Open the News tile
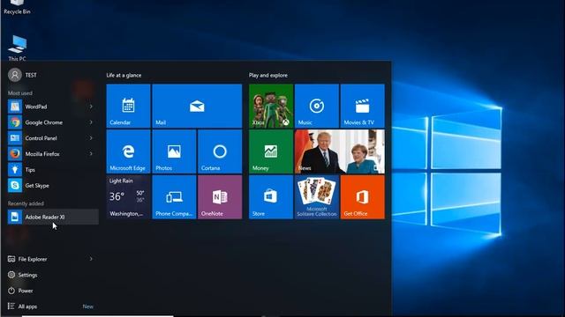 pyautogui.click(x=339, y=151)
